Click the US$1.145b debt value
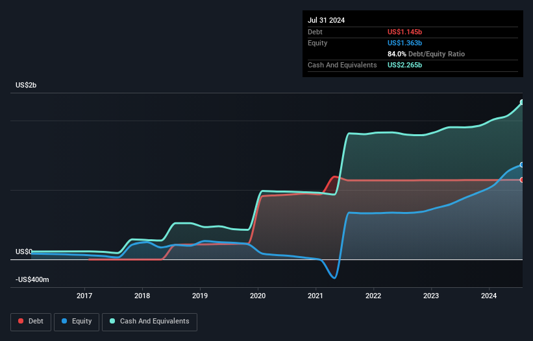This screenshot has width=533, height=341. [x=404, y=32]
